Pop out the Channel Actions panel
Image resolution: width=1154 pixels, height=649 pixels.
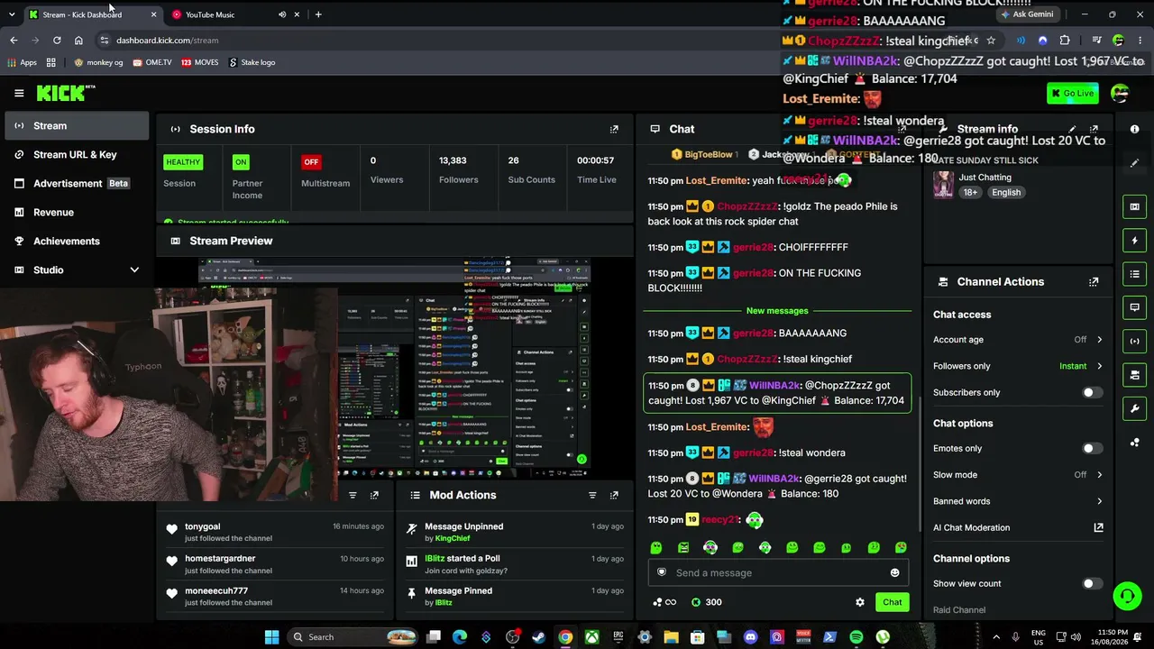[x=1094, y=282]
